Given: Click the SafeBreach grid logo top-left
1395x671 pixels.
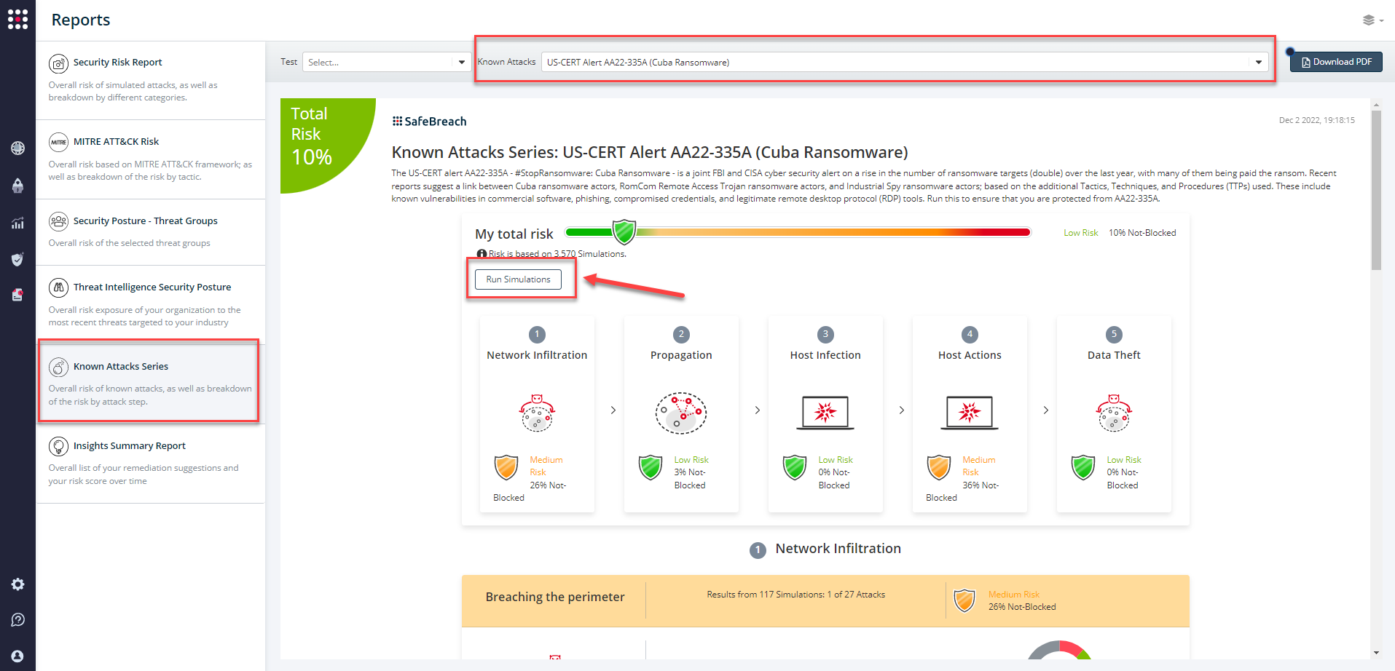Looking at the screenshot, I should point(17,19).
